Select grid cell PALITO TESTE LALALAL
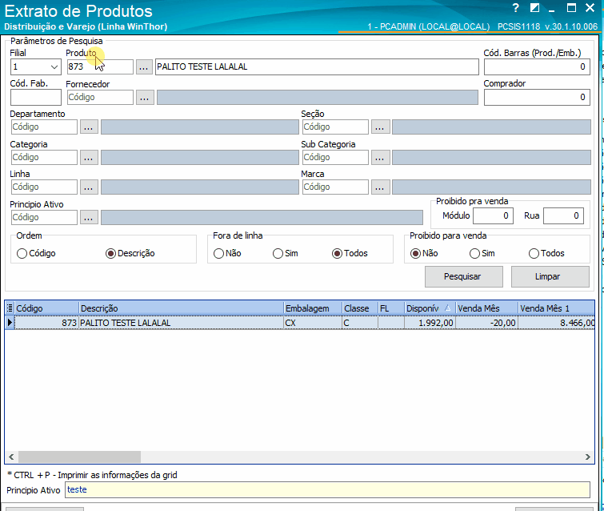 pyautogui.click(x=181, y=323)
